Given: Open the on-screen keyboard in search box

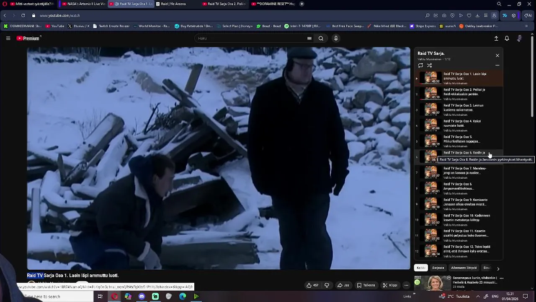Looking at the screenshot, I should tap(309, 38).
